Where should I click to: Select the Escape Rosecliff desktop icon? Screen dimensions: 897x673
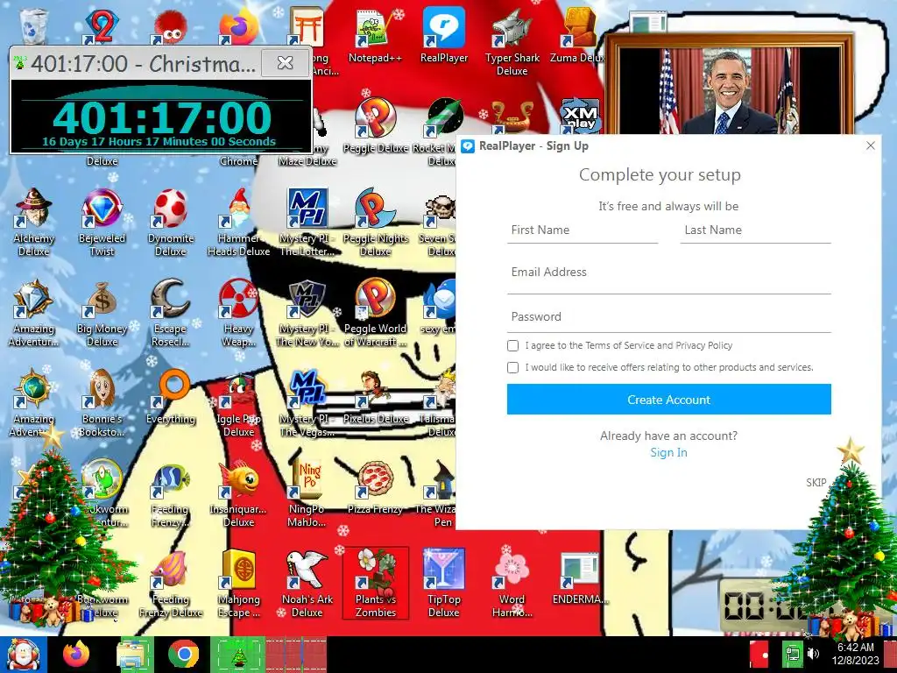pos(171,313)
